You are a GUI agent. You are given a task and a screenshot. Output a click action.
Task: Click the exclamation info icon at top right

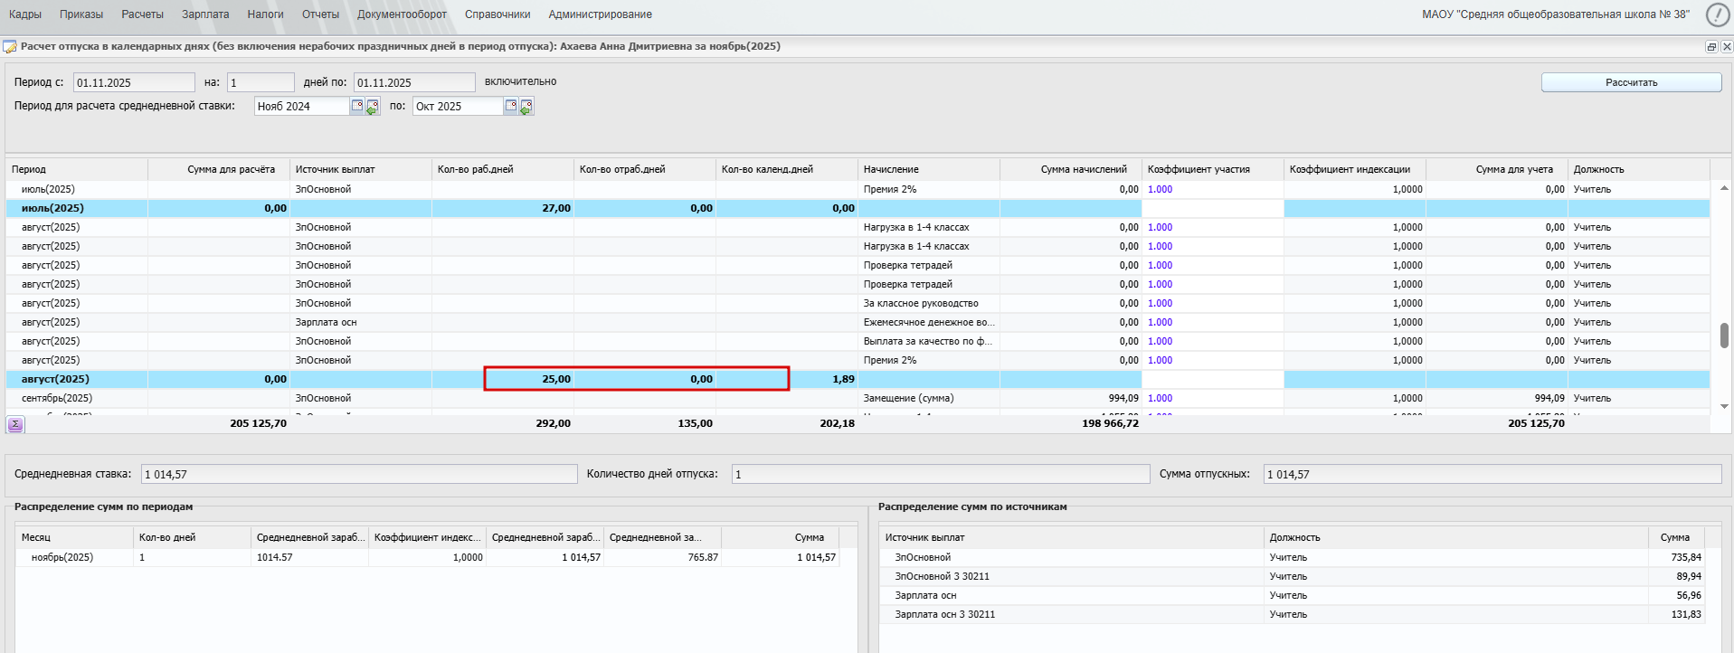coord(1717,14)
